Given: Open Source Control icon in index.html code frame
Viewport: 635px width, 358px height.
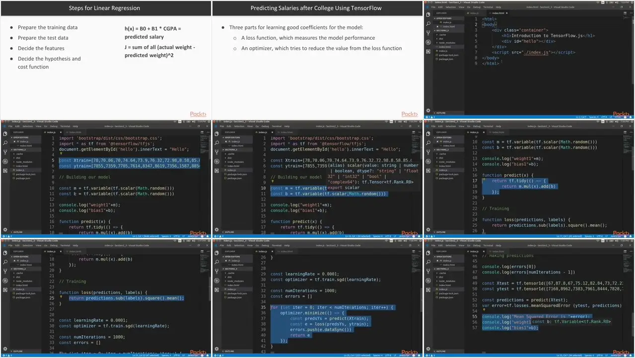Looking at the screenshot, I should pyautogui.click(x=428, y=33).
